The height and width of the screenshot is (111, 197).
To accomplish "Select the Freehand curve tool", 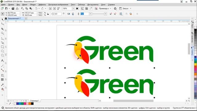I will [x=2, y=38].
